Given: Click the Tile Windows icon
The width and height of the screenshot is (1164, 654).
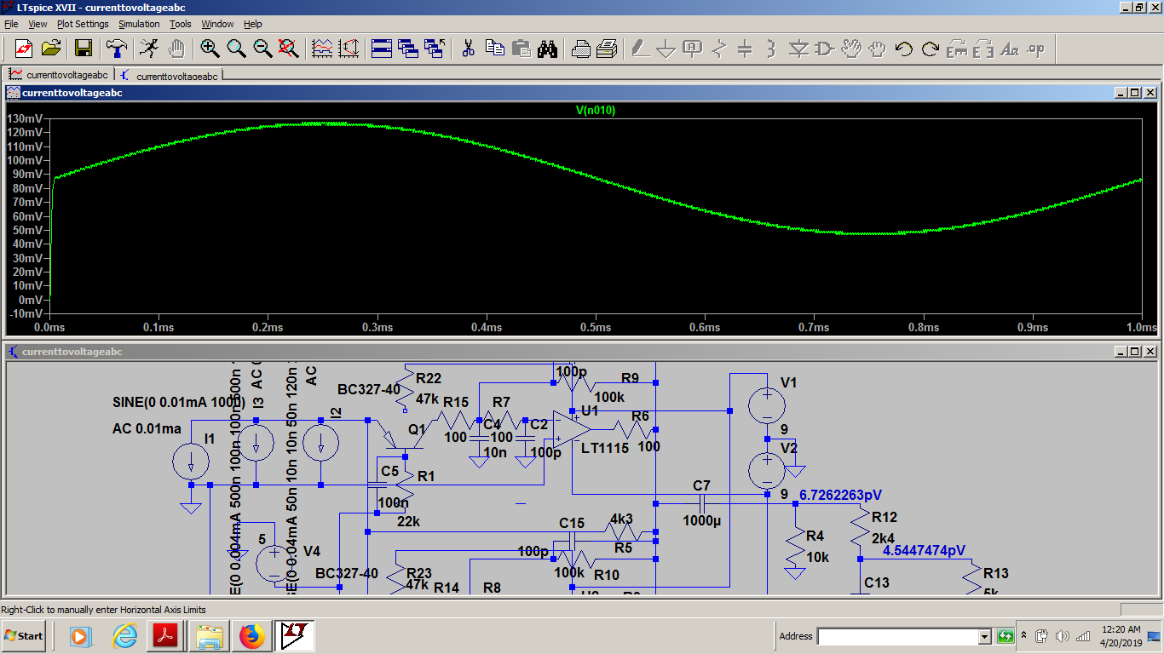Looking at the screenshot, I should (x=382, y=49).
